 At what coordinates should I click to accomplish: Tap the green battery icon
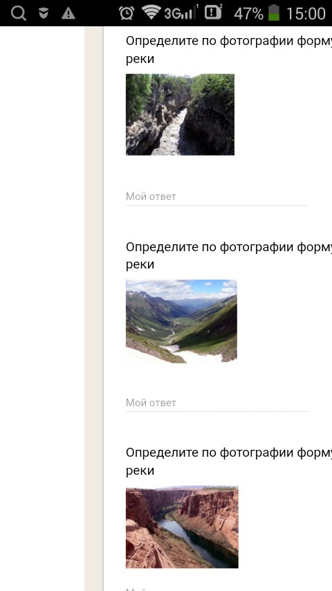click(274, 13)
